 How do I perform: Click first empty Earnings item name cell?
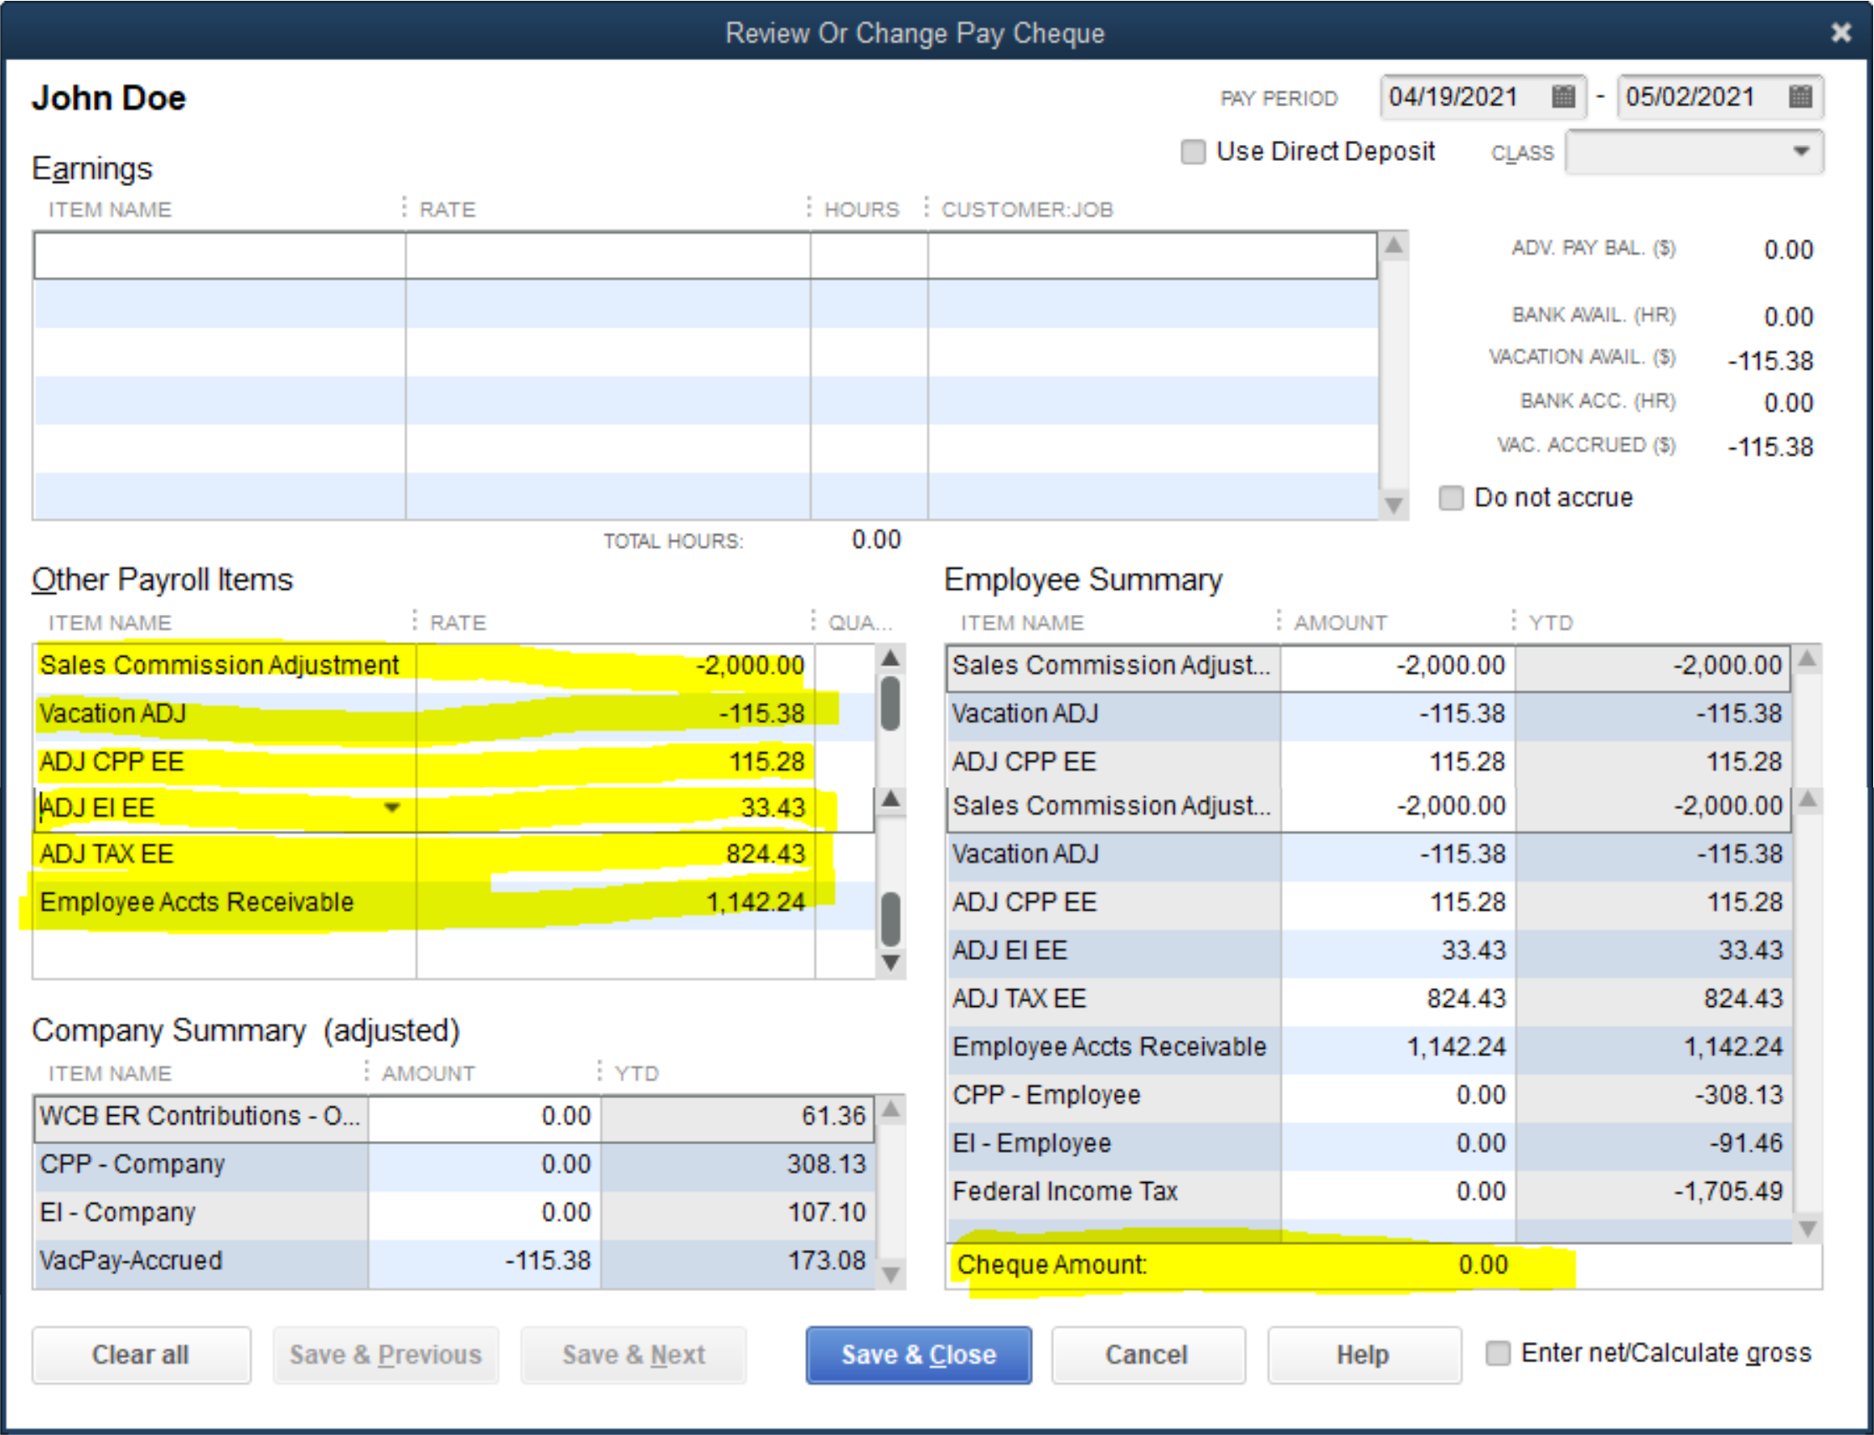tap(219, 256)
